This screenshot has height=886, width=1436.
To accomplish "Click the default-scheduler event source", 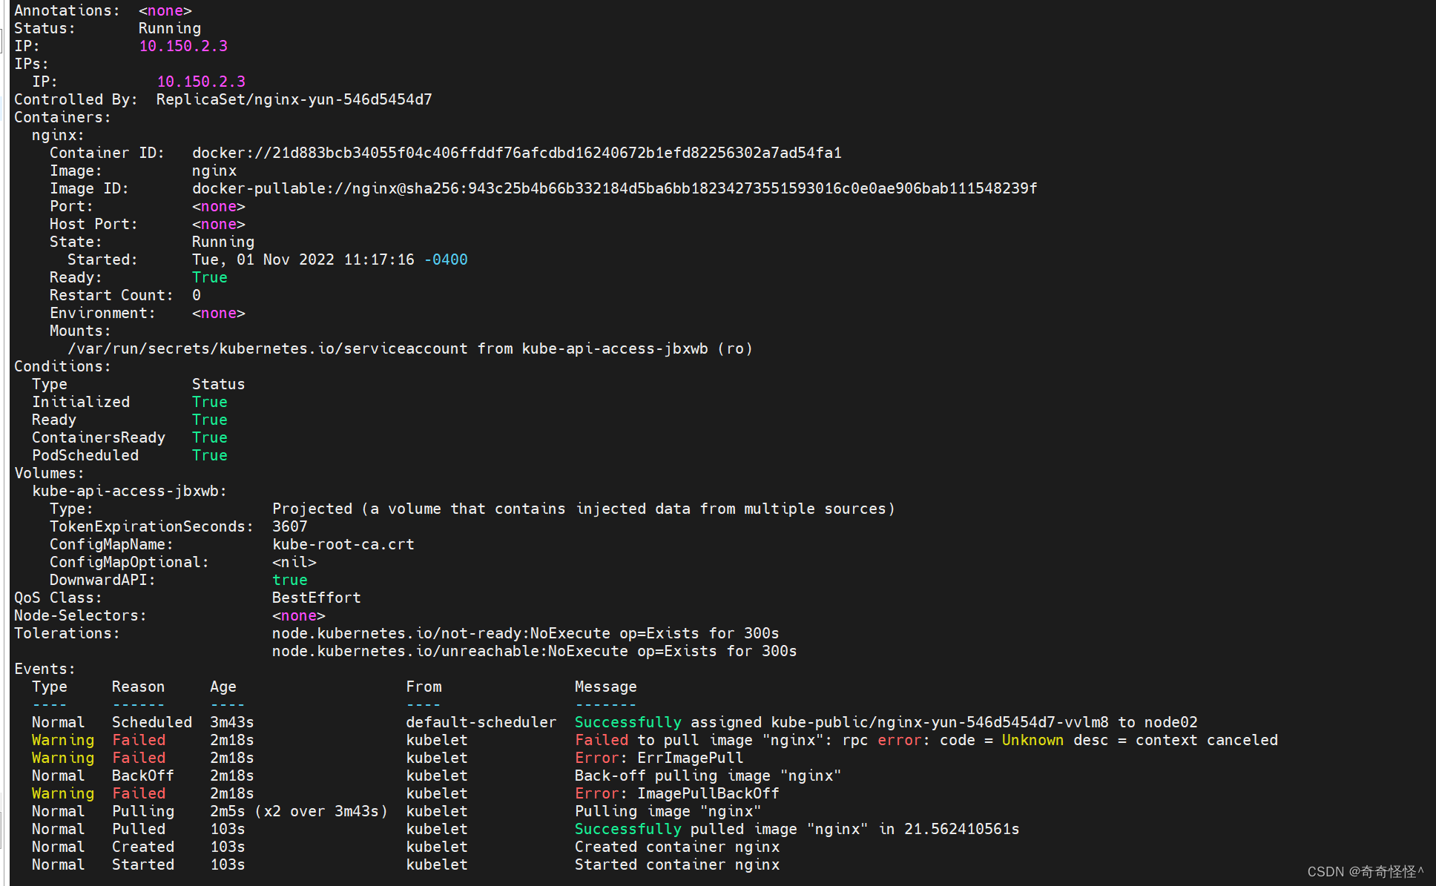I will pos(481,722).
